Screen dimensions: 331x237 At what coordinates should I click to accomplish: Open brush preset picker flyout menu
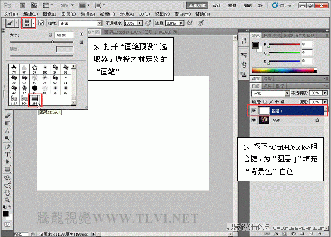[x=82, y=34]
